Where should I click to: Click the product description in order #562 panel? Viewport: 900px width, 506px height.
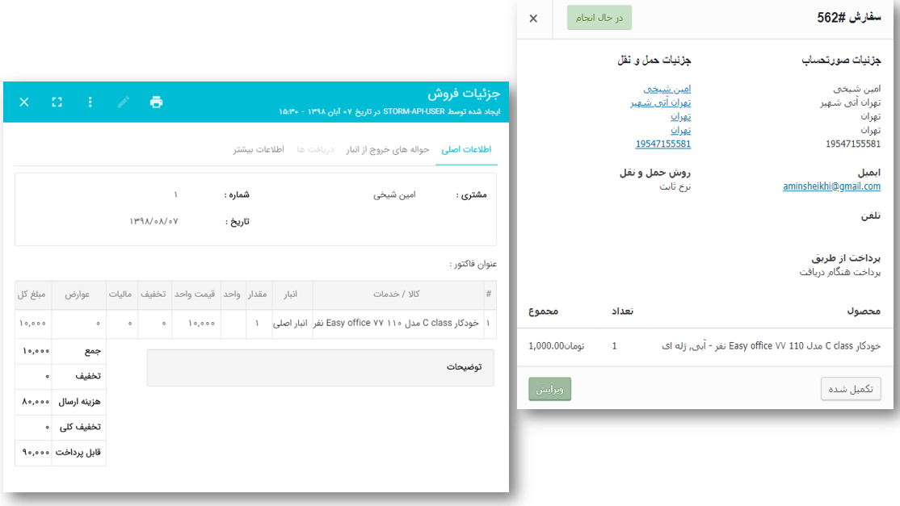(x=771, y=346)
